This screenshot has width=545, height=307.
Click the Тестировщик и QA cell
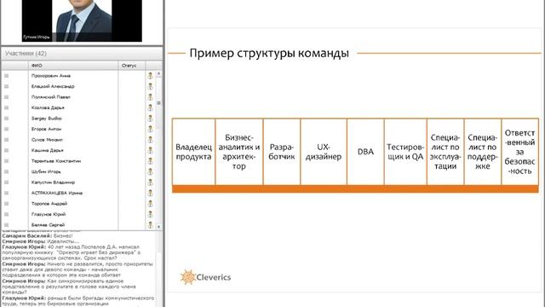[x=405, y=152]
